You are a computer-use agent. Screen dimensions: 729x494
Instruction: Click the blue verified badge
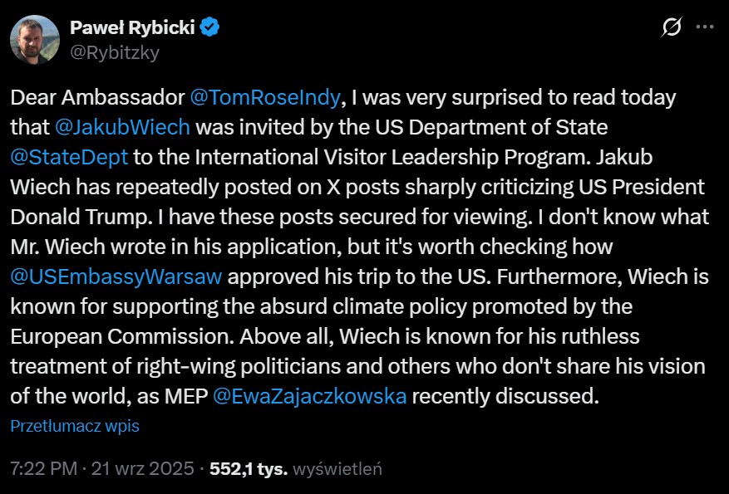click(x=210, y=27)
